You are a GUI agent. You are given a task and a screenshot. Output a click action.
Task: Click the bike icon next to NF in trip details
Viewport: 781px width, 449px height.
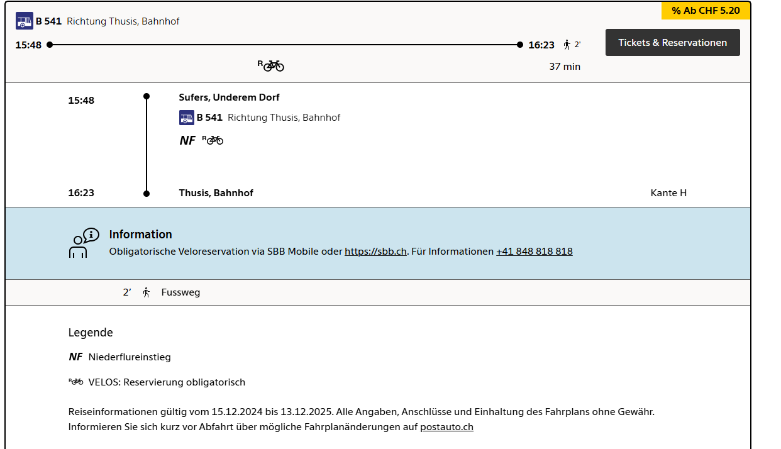213,140
